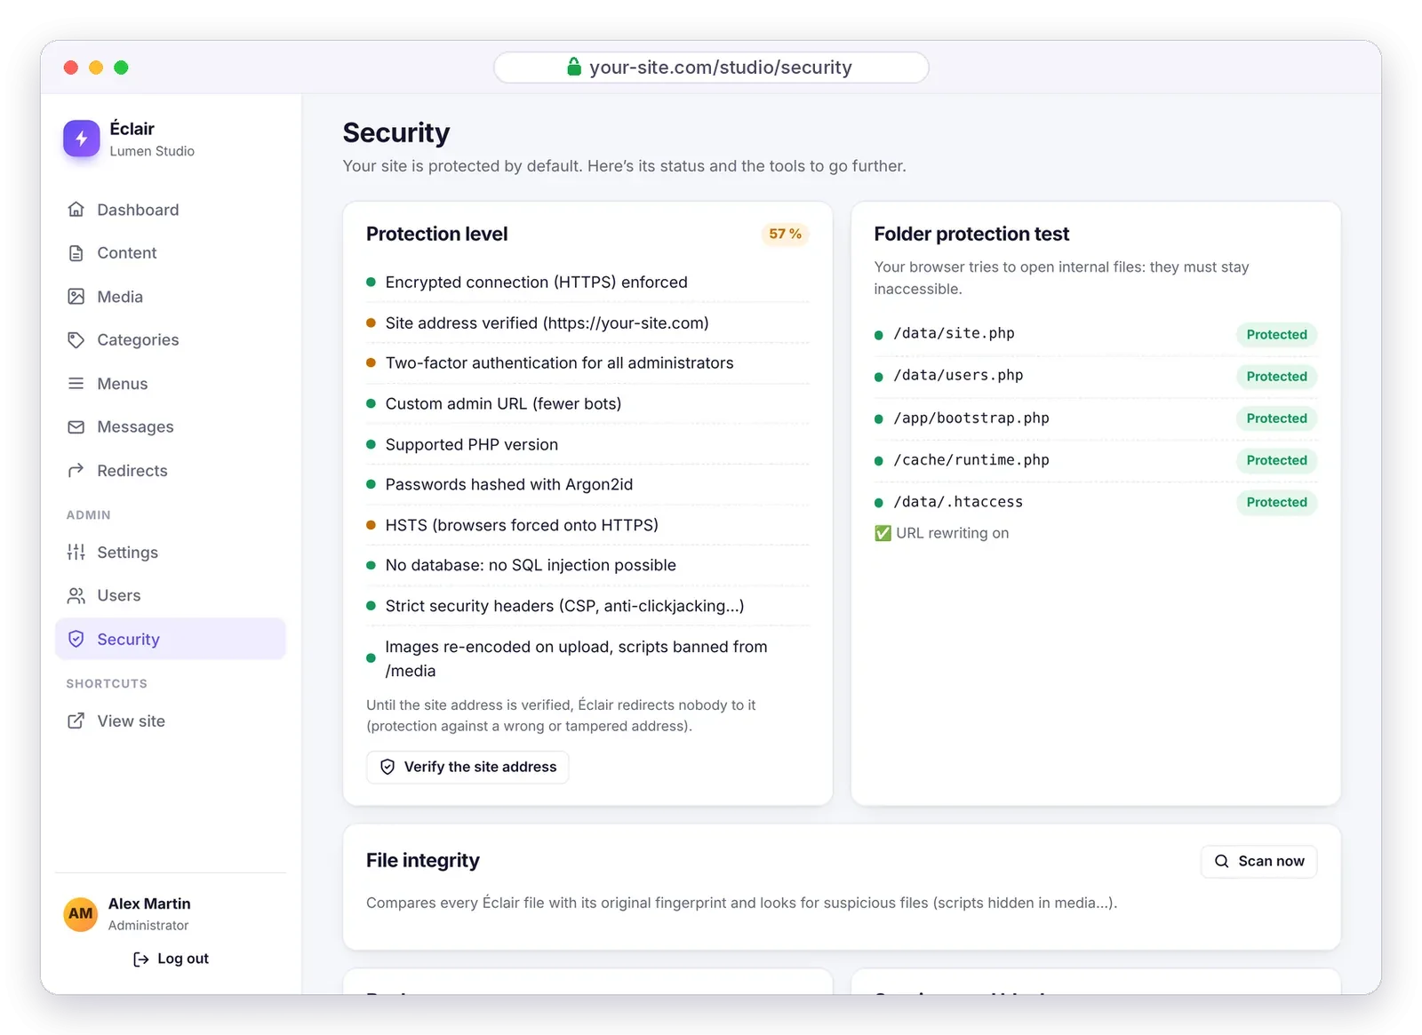
Task: Click the Log out link
Action: (x=171, y=959)
